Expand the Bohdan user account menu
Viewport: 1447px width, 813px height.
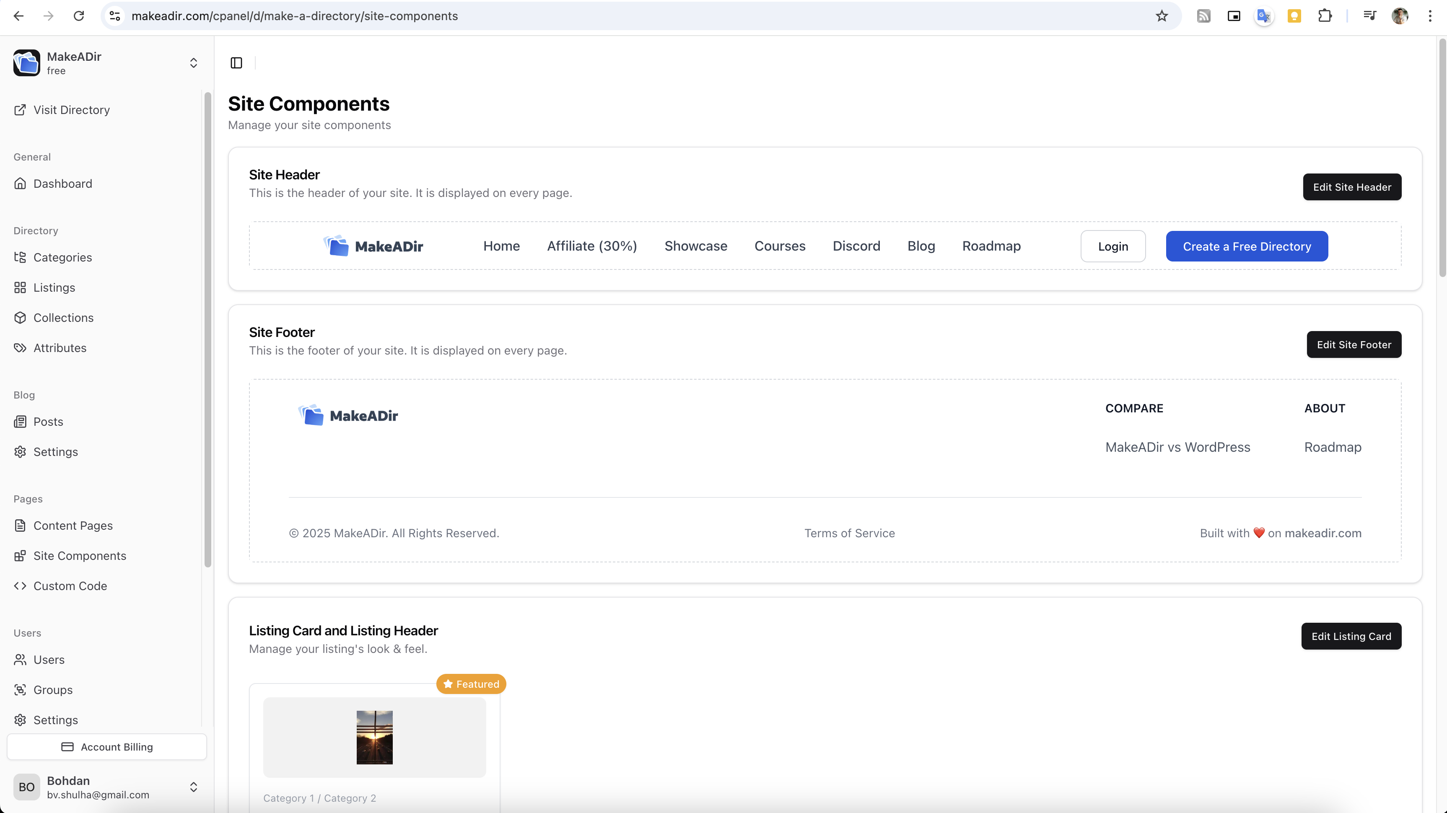[193, 787]
